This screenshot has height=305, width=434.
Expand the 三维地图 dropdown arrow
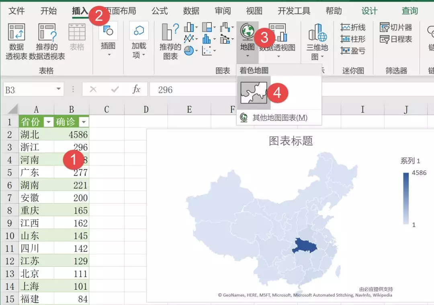pos(322,56)
